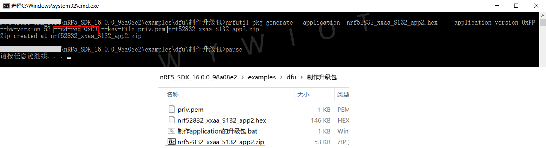
Task: Expand chevron after nRF5_SDK_16.0.0_98a08e2 breadcrumb
Action: click(x=243, y=77)
